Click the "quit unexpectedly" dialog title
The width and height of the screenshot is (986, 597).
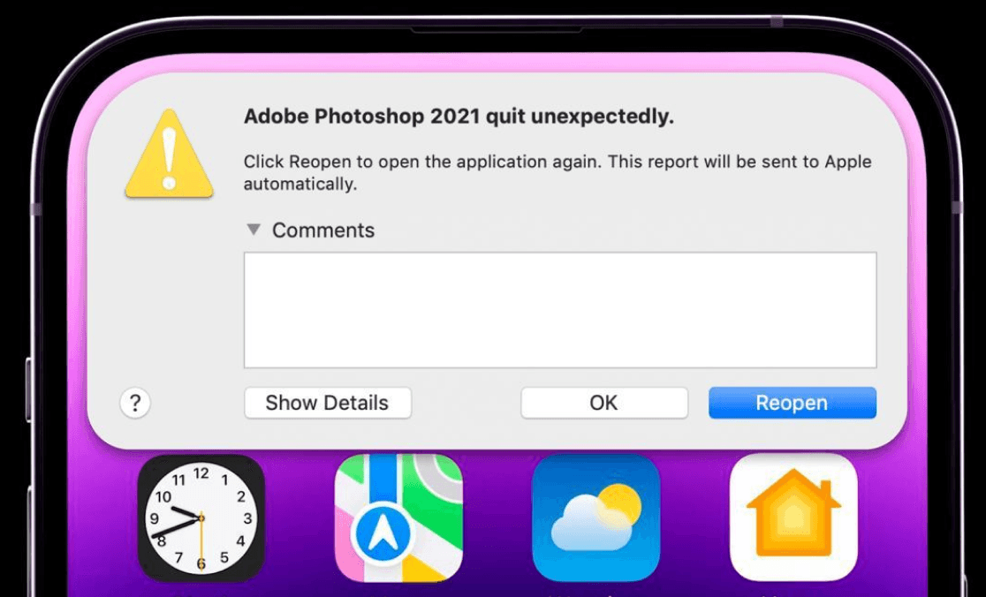point(459,117)
